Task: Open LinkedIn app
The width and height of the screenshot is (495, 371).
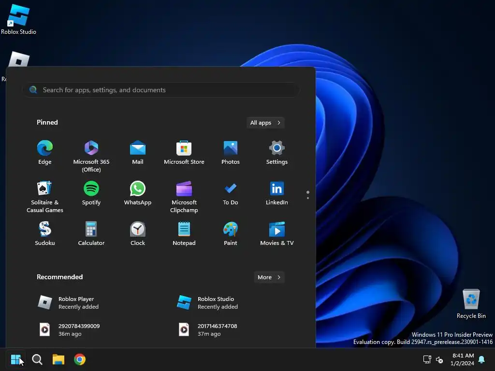Action: [277, 193]
